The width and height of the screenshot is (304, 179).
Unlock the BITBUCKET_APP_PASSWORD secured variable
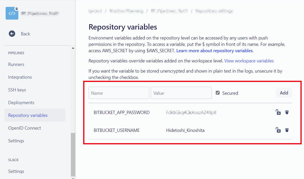point(278,112)
